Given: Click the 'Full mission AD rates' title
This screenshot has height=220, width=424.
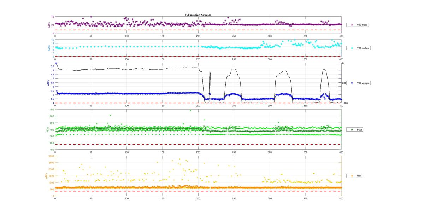Looking at the screenshot, I should pyautogui.click(x=198, y=15).
